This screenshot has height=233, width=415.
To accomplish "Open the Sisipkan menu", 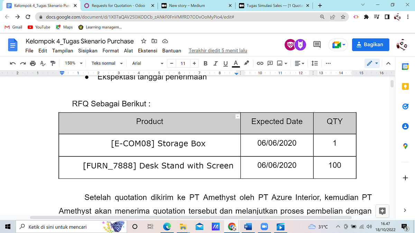I will (87, 50).
